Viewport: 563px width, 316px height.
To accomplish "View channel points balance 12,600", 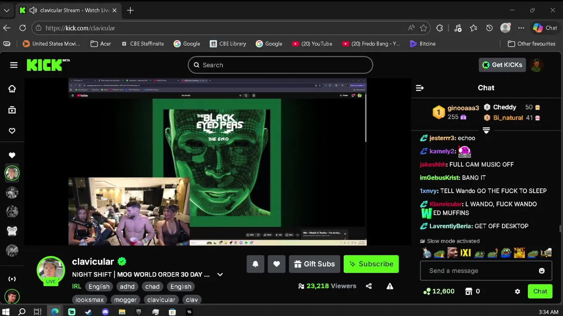I will (439, 291).
